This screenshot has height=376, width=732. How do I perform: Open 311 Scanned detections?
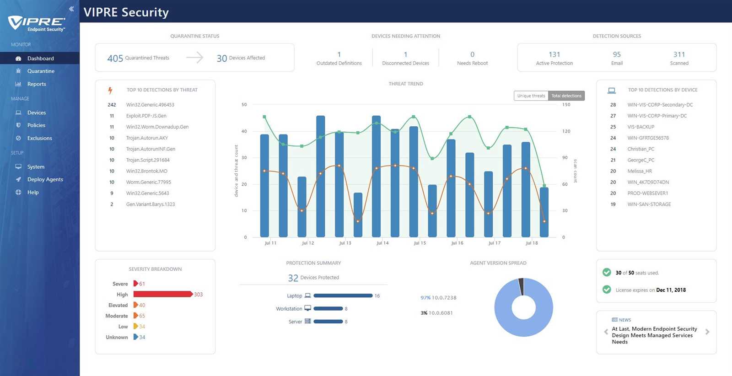click(679, 58)
